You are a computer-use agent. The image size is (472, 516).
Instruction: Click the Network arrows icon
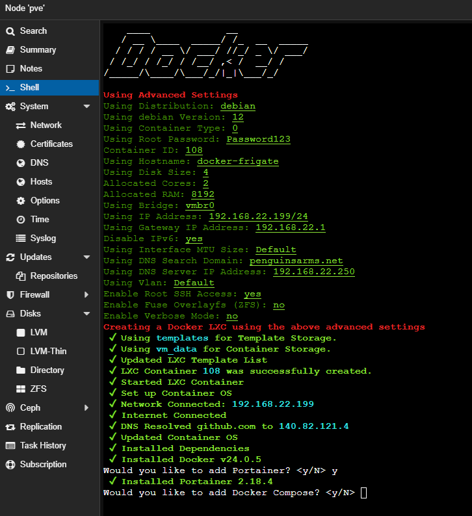pos(21,125)
